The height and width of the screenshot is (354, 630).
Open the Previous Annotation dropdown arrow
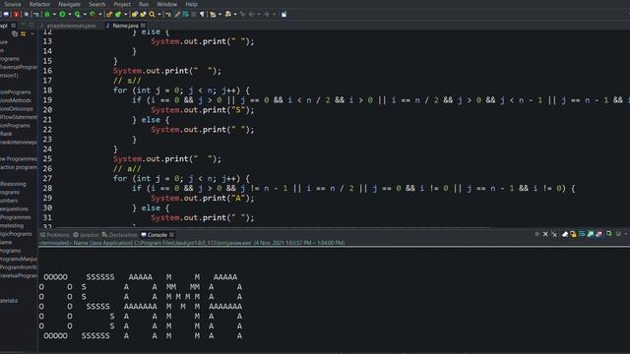pyautogui.click(x=235, y=15)
